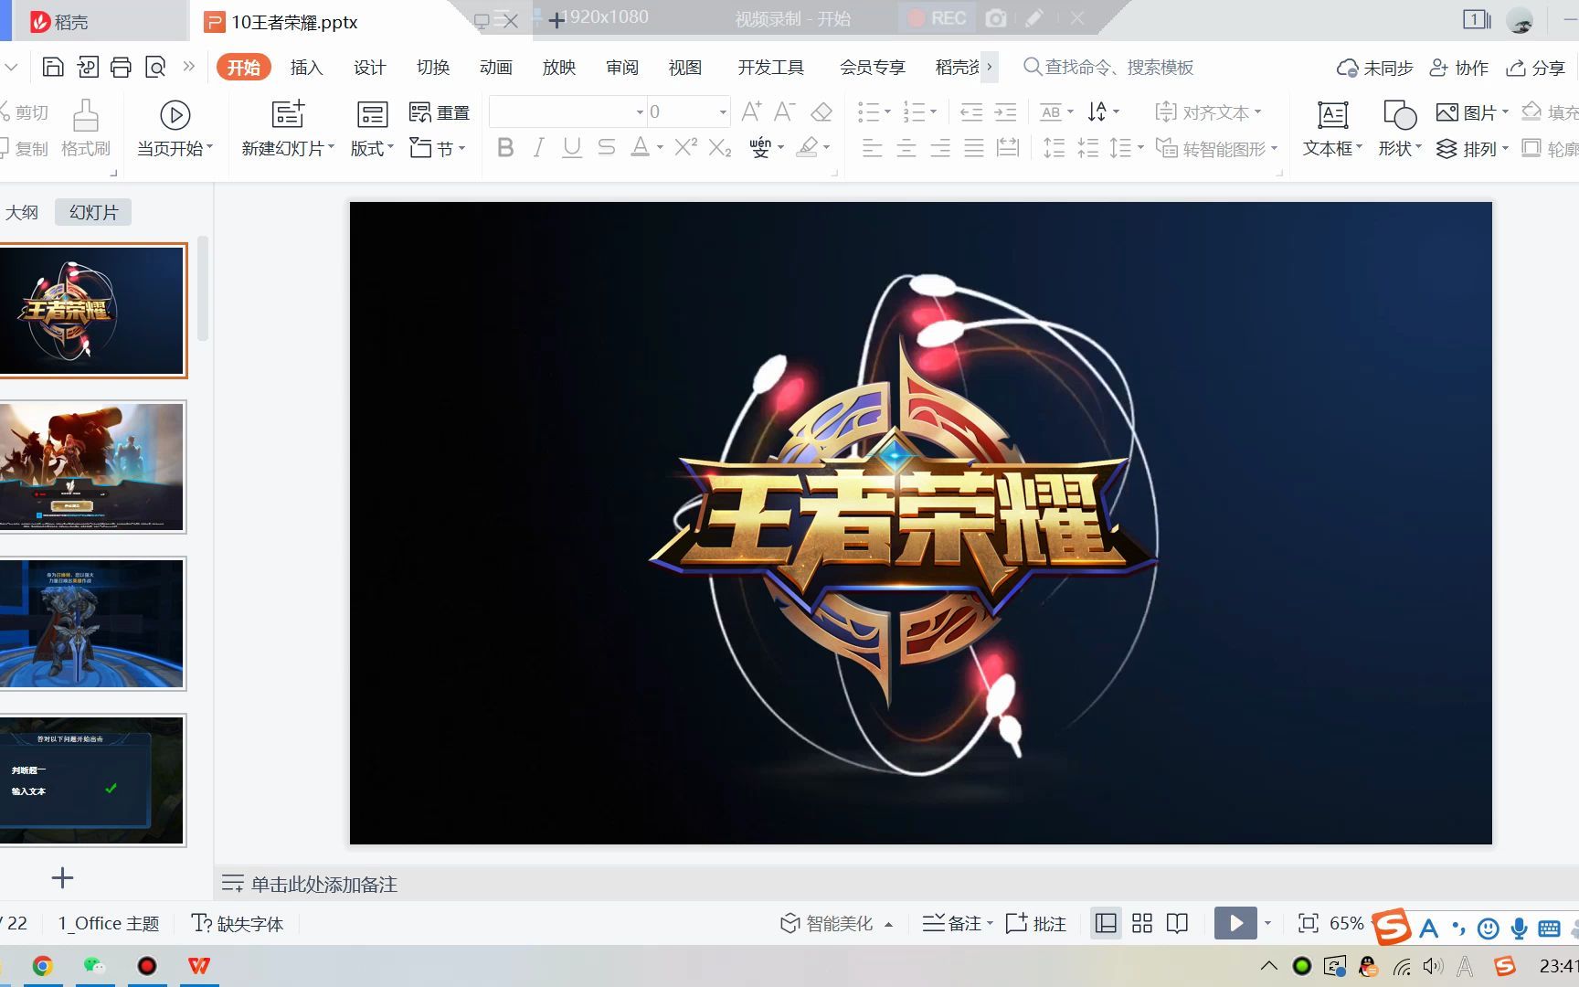Expand the bullet list dropdown
Image resolution: width=1579 pixels, height=987 pixels.
(887, 112)
